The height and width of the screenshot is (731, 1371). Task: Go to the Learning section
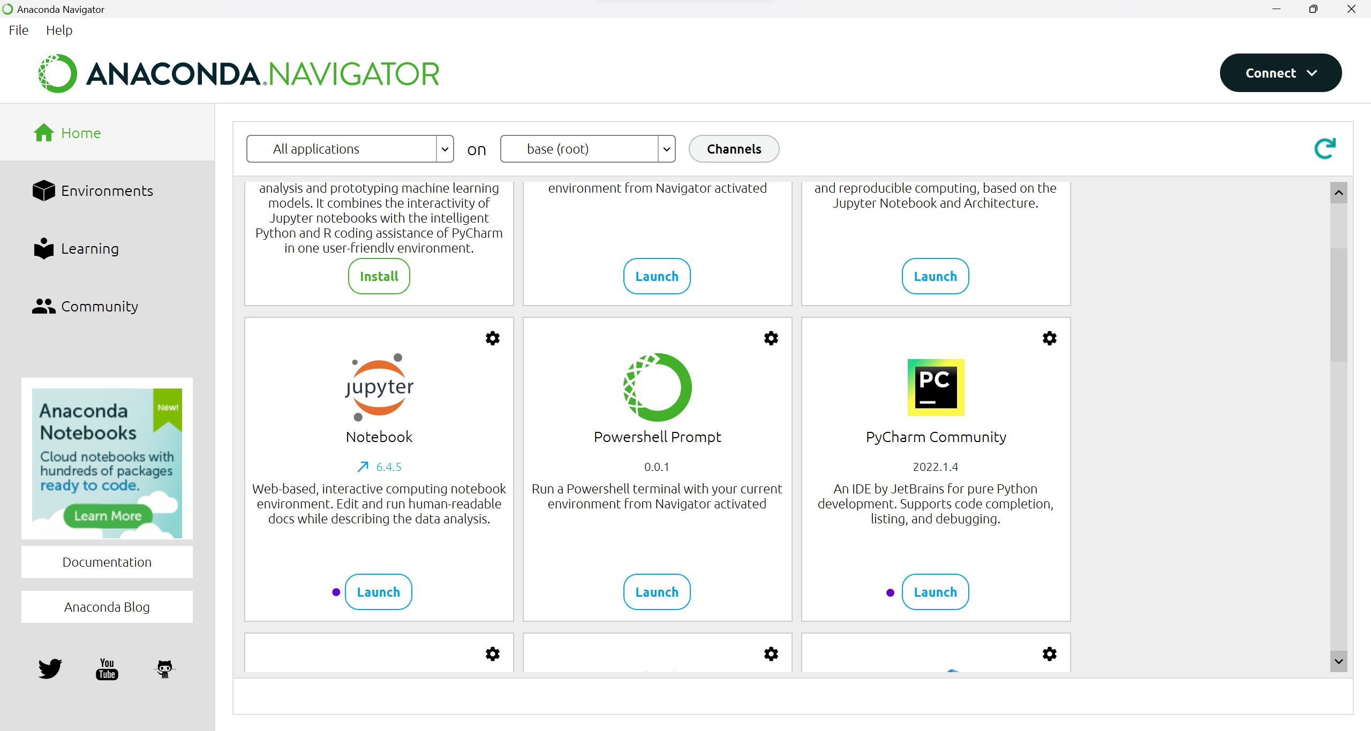pos(90,248)
